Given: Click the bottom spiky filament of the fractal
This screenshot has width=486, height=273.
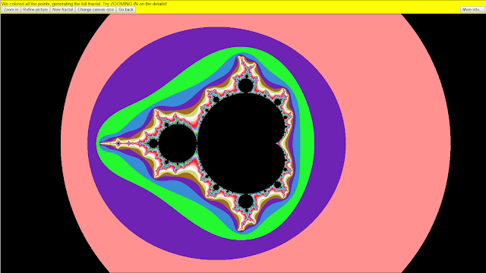Looking at the screenshot, I should 241,225.
